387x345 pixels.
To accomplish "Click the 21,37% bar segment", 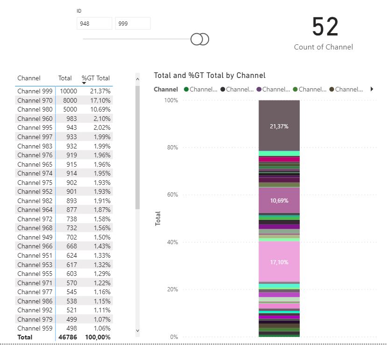I will click(x=279, y=126).
